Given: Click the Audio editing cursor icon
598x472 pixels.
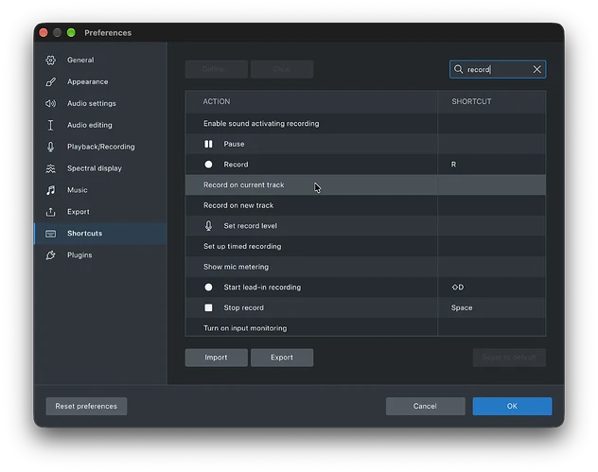Looking at the screenshot, I should click(51, 125).
